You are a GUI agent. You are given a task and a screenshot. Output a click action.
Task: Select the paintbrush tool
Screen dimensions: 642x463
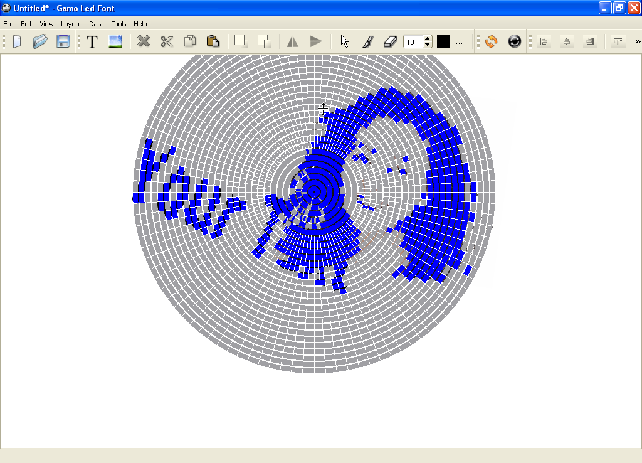pos(367,41)
